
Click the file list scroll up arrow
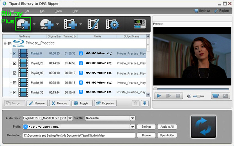[x=148, y=36]
